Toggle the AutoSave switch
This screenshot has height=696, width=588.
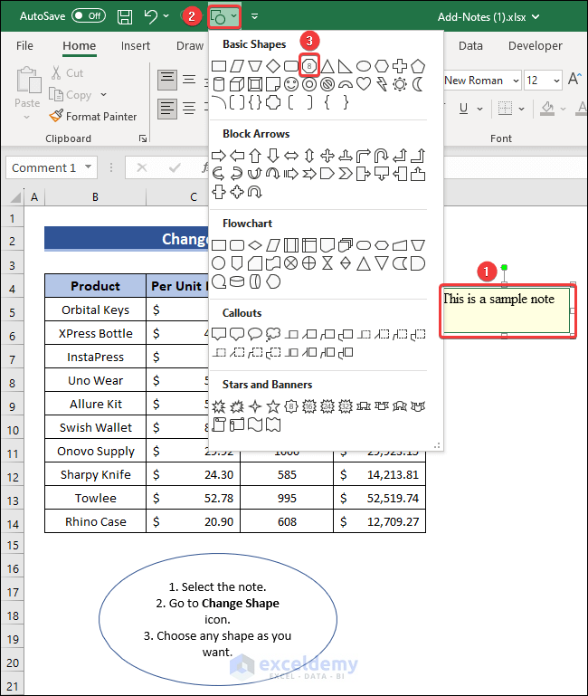coord(89,16)
